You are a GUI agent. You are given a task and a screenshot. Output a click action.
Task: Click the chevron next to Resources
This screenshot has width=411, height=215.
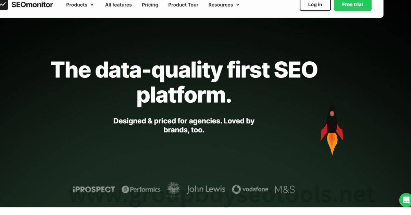pos(238,5)
